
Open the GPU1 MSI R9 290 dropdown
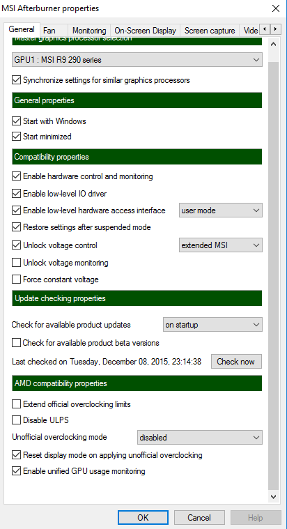(x=137, y=60)
